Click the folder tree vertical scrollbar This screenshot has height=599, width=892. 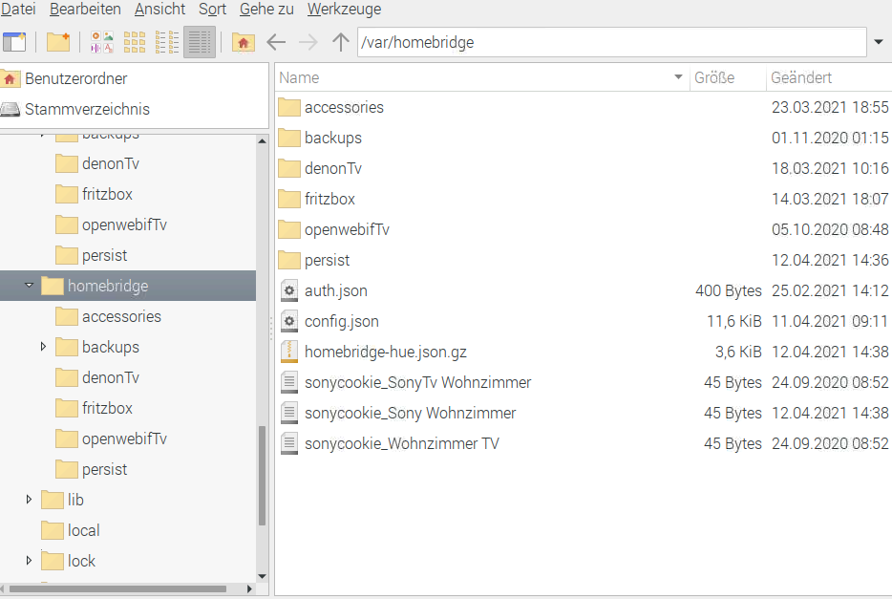click(263, 474)
